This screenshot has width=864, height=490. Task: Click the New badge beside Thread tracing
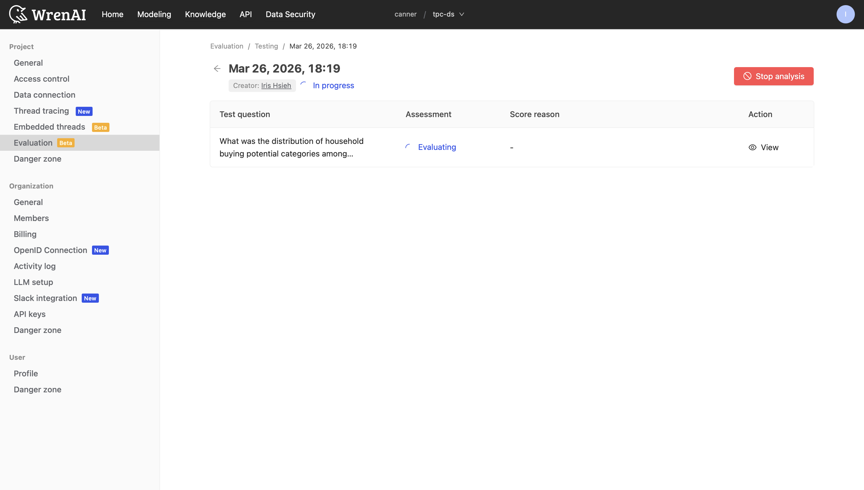point(84,111)
